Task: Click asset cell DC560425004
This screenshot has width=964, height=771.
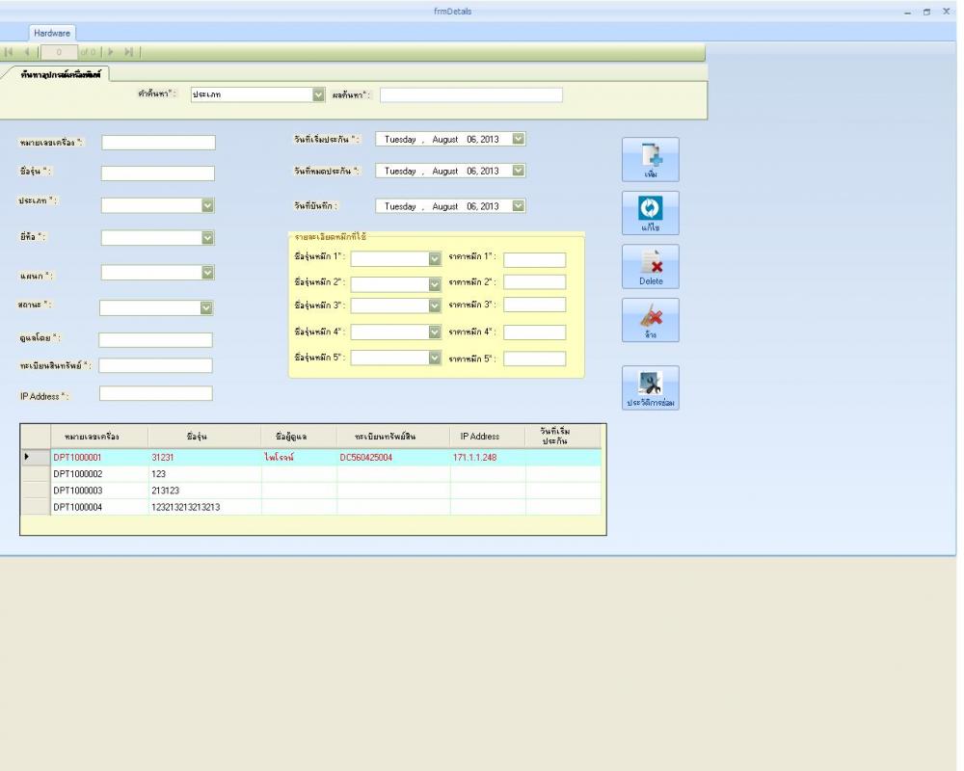Action: pos(393,458)
